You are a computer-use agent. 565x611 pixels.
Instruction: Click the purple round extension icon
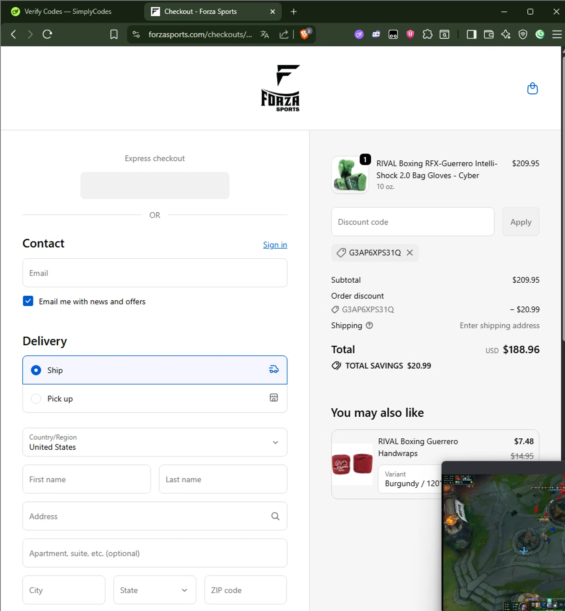click(x=359, y=35)
